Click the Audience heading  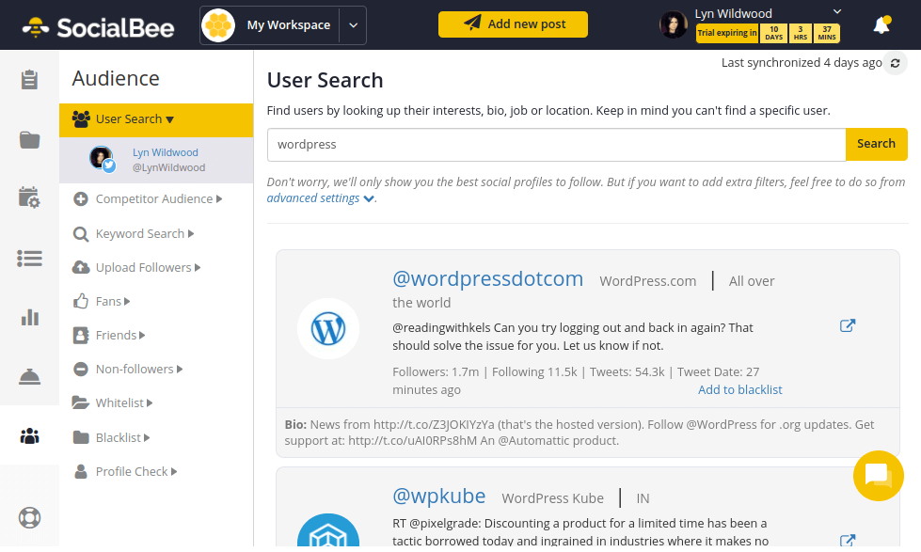(116, 79)
